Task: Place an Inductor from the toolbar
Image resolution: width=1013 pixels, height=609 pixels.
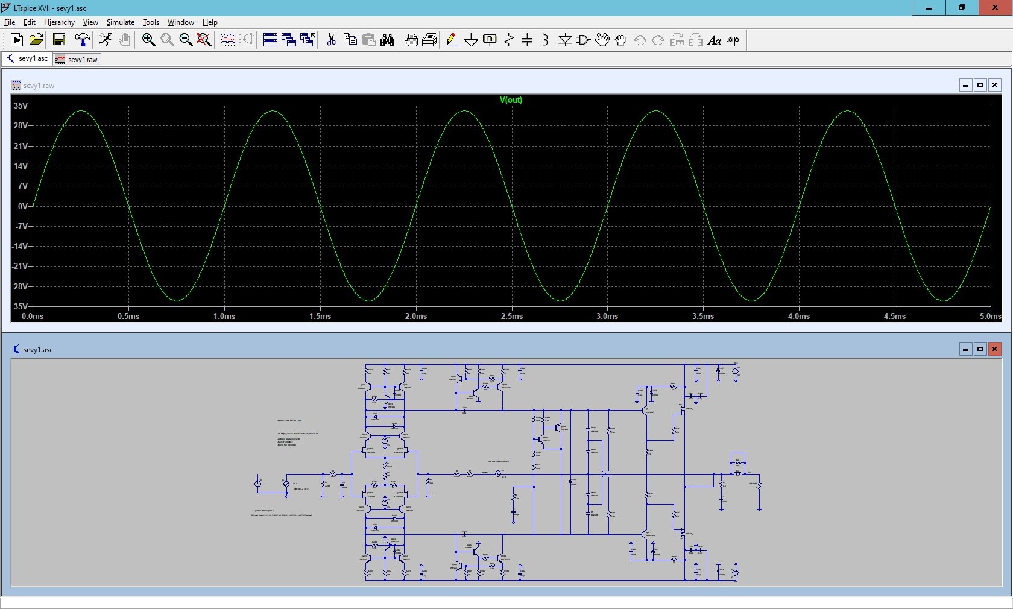Action: 546,40
